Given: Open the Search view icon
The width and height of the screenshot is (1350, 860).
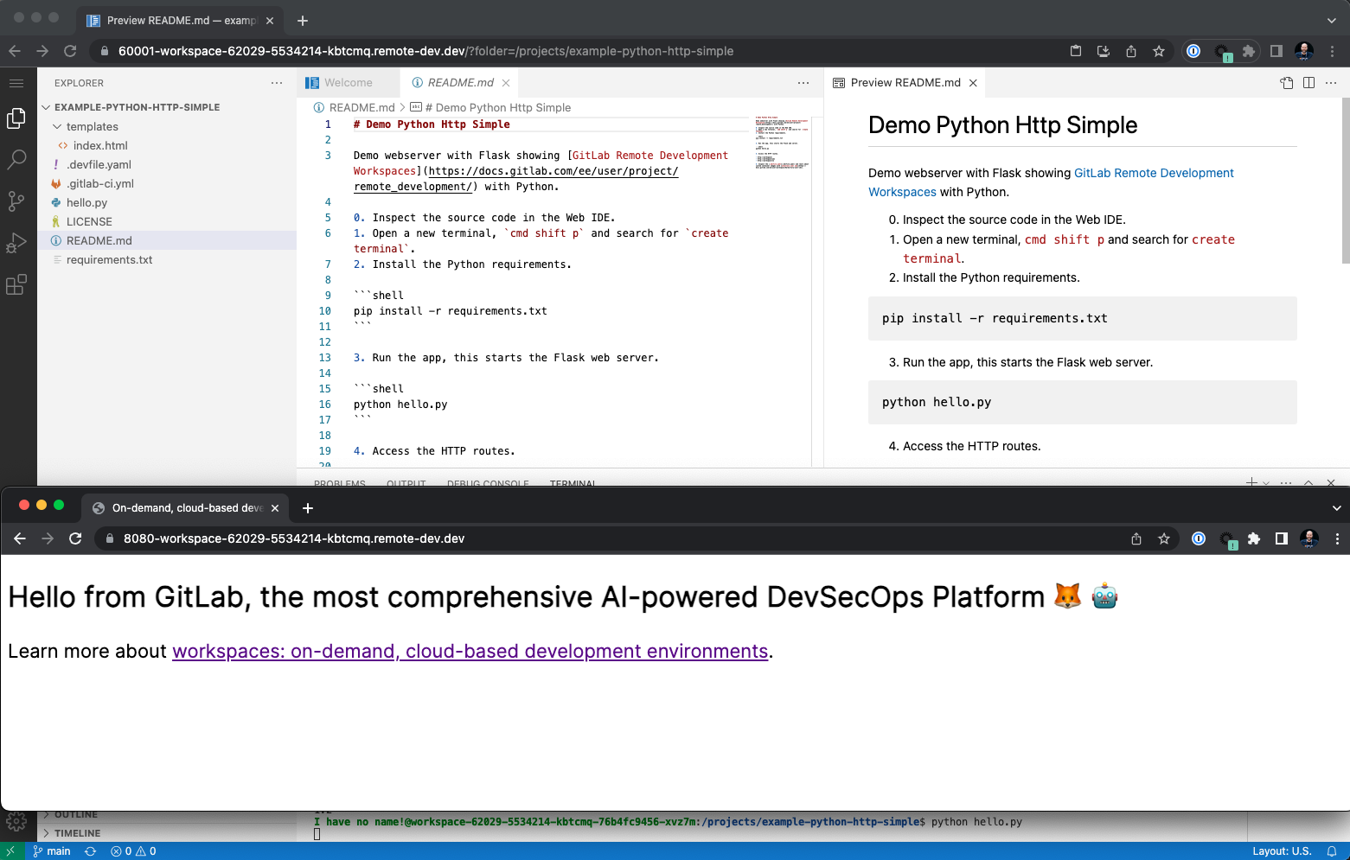Looking at the screenshot, I should click(x=16, y=160).
